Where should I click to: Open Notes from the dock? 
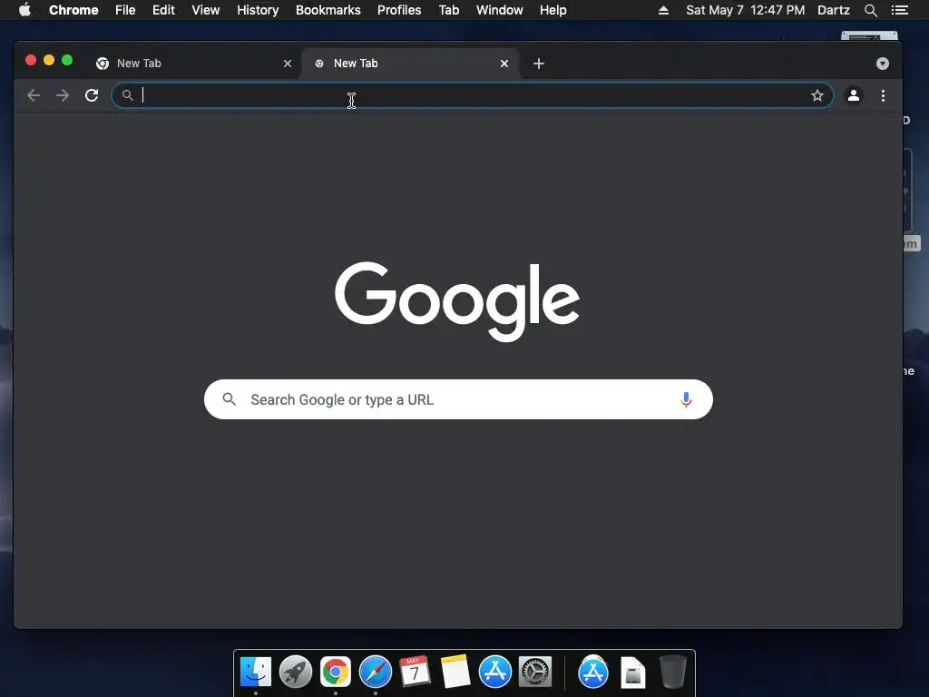[x=455, y=672]
